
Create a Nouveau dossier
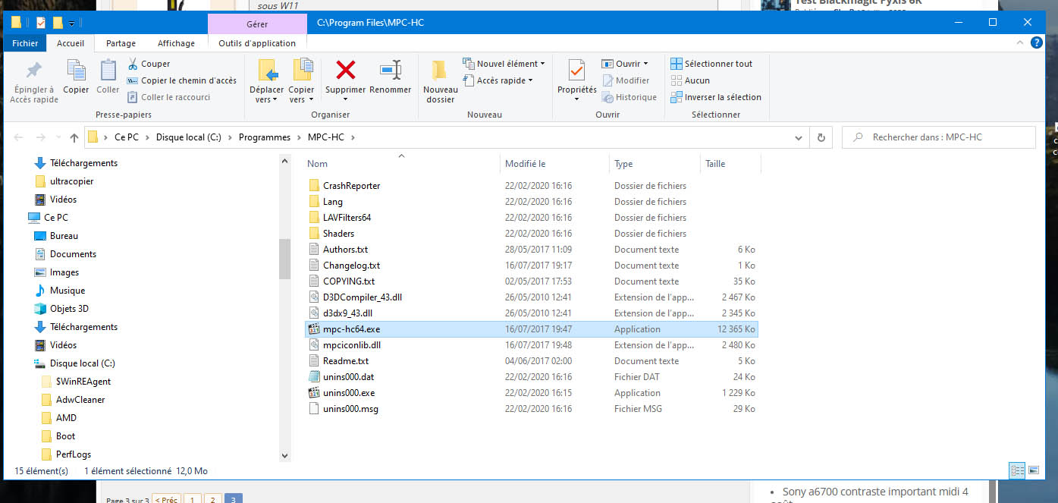click(440, 82)
